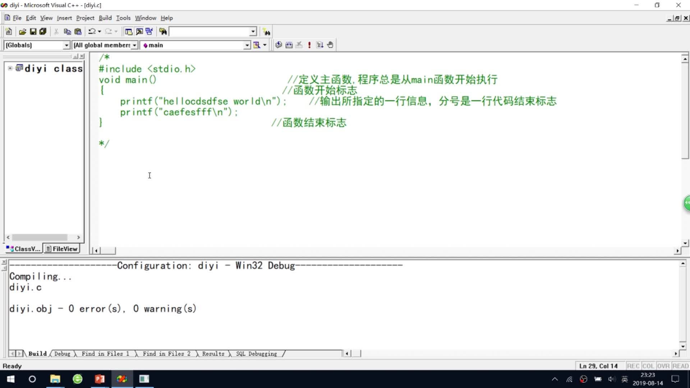Toggle the Output window toolbar button
Viewport: 690px width, 388px height.
tap(139, 32)
